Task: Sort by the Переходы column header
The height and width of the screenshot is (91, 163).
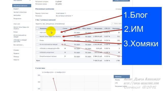Action: point(116,28)
